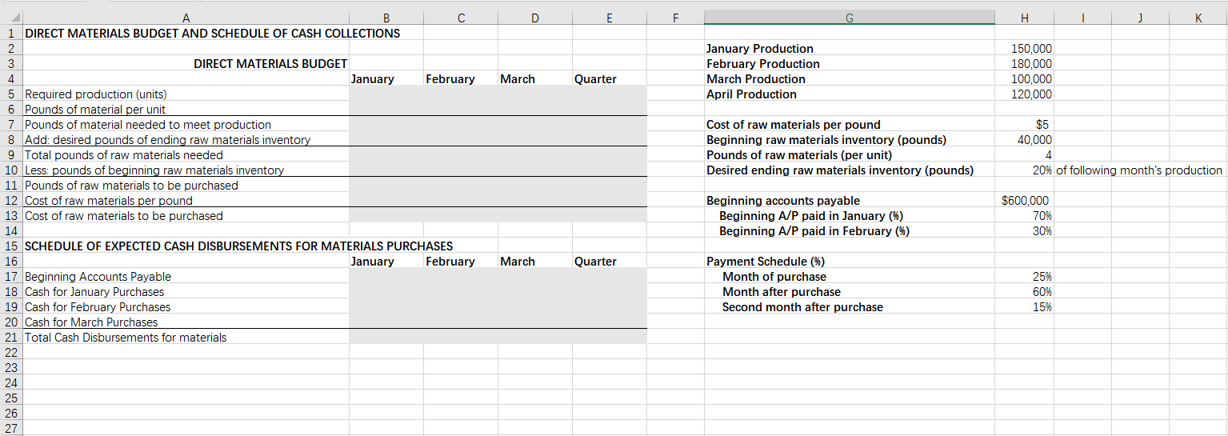The height and width of the screenshot is (436, 1228).
Task: Click 'Total Cash Disbursements for materials'
Action: click(126, 338)
